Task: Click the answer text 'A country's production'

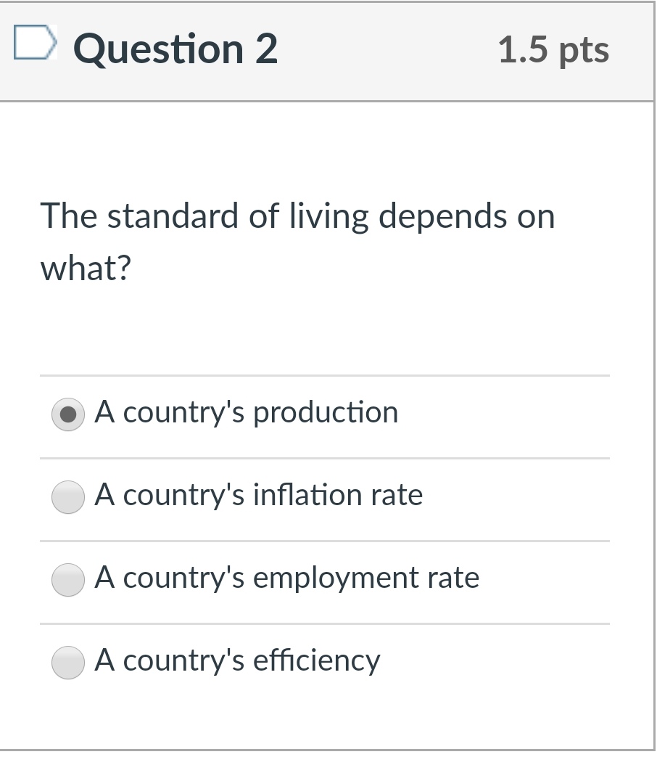Action: [x=247, y=413]
